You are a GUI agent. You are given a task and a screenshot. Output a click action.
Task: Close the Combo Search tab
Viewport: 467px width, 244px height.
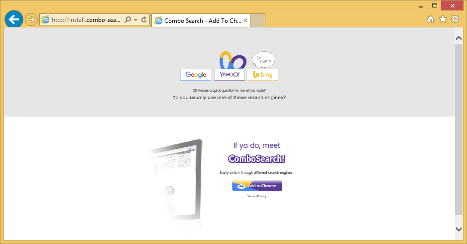point(245,20)
